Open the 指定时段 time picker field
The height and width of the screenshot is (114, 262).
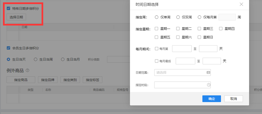point(183,85)
